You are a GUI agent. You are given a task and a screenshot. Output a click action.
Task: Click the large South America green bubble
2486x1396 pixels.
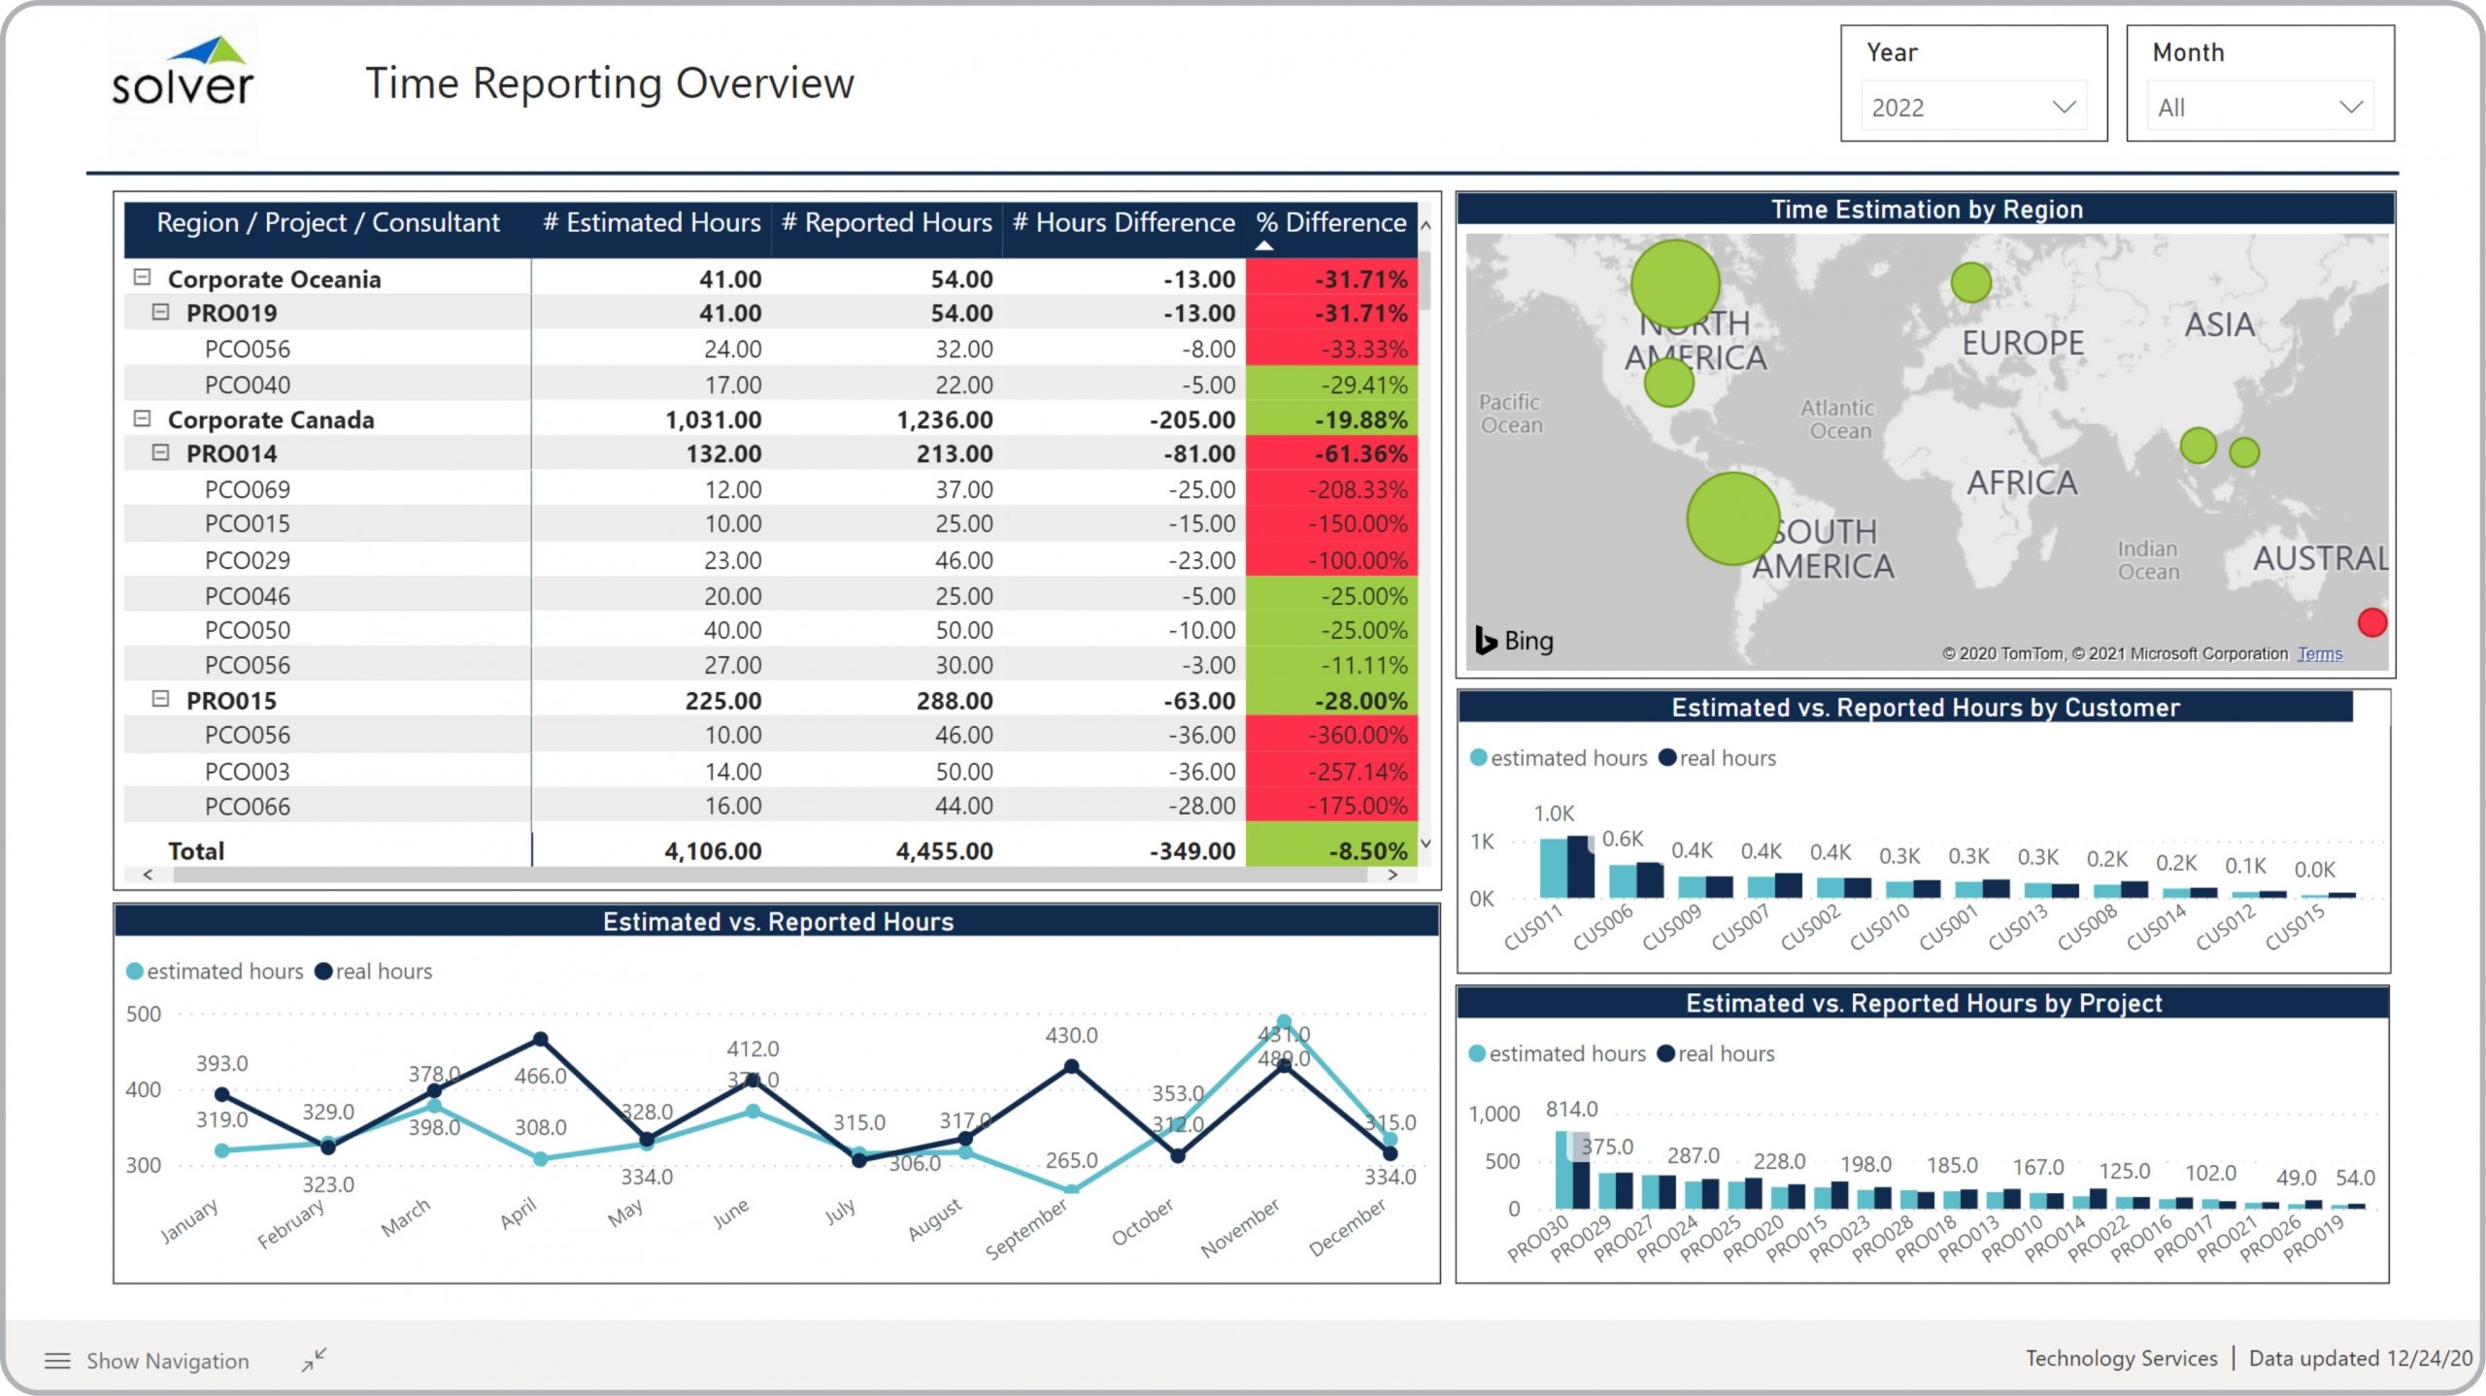point(1732,519)
